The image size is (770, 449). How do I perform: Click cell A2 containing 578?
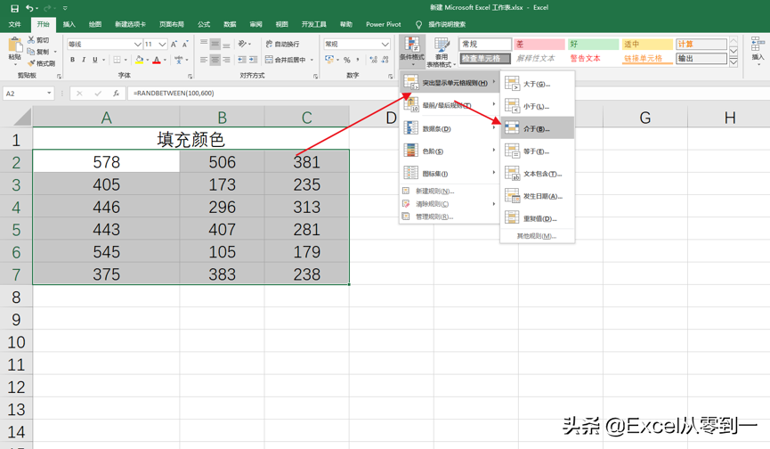106,161
